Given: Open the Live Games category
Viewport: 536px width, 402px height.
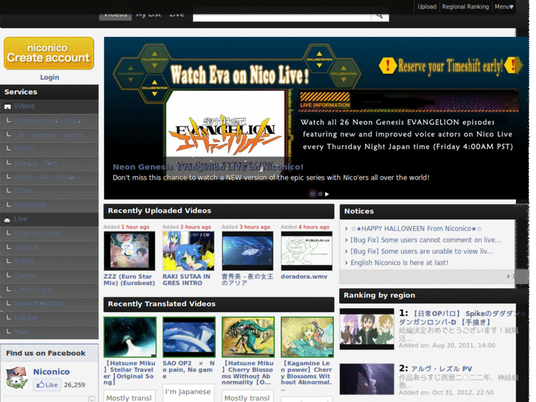Looking at the screenshot, I should [x=25, y=275].
